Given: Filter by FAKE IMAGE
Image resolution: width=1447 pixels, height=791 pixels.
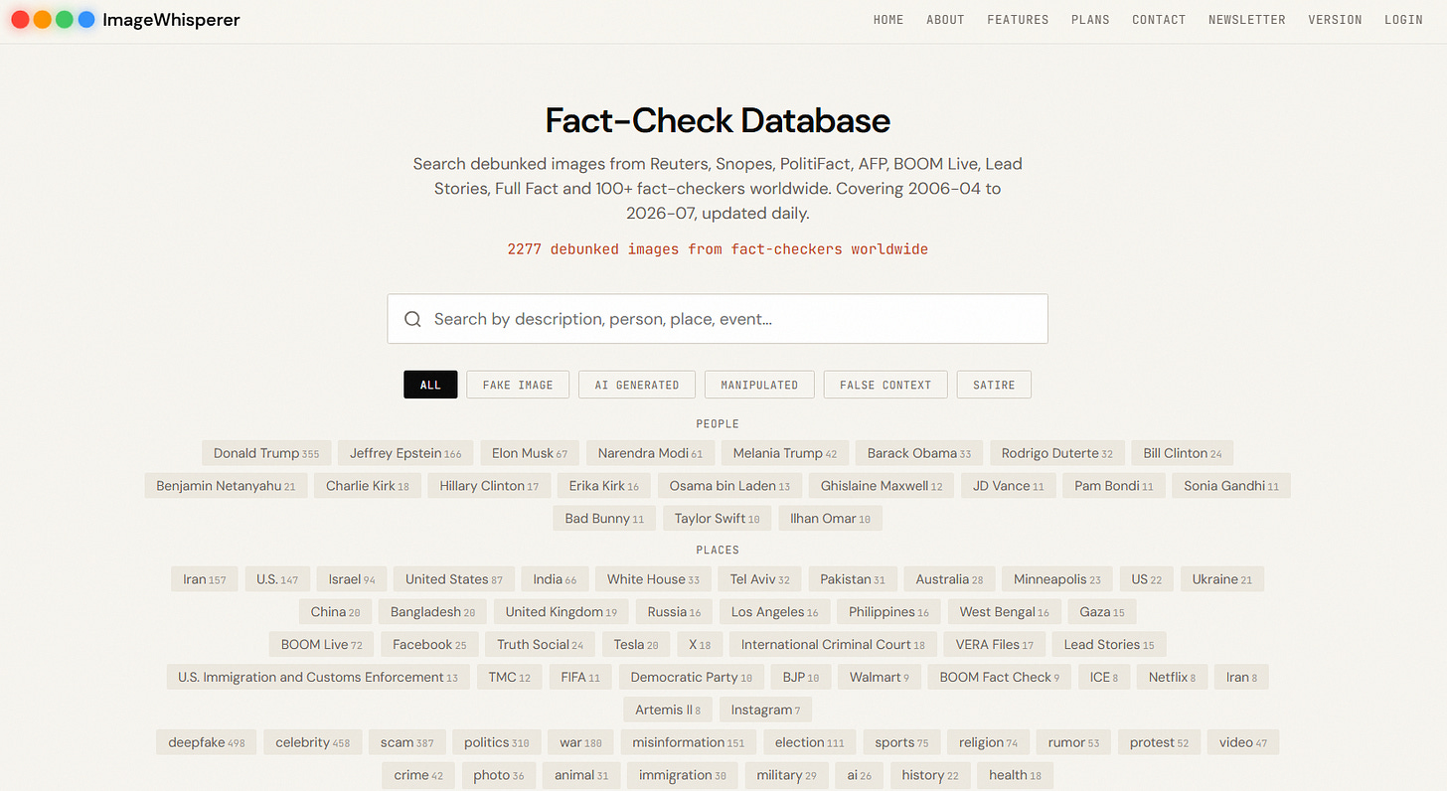Looking at the screenshot, I should click(x=518, y=385).
